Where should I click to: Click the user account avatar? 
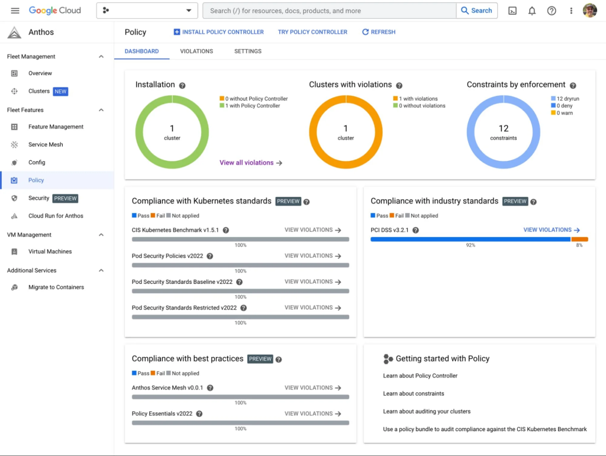tap(590, 11)
